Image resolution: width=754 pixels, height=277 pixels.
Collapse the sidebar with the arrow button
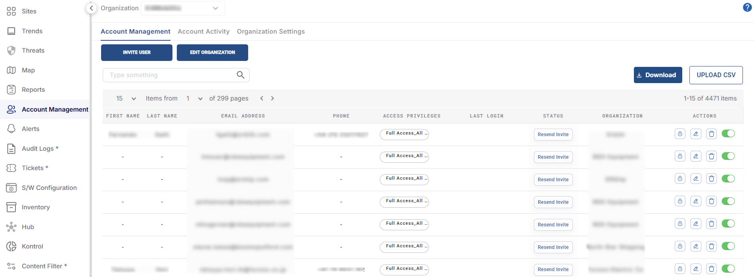92,8
